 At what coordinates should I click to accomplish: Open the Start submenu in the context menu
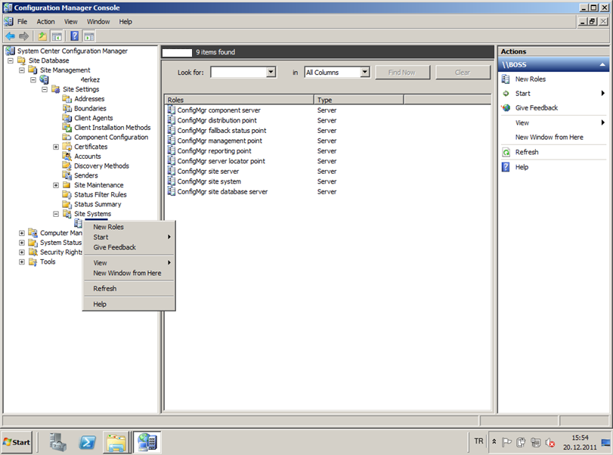(128, 237)
